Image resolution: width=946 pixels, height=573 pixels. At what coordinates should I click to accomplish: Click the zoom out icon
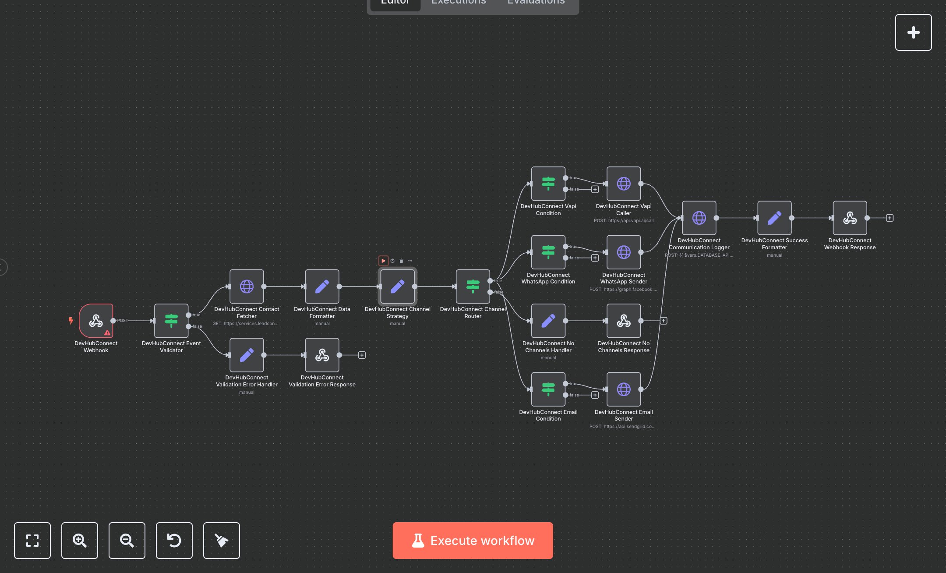[127, 541]
